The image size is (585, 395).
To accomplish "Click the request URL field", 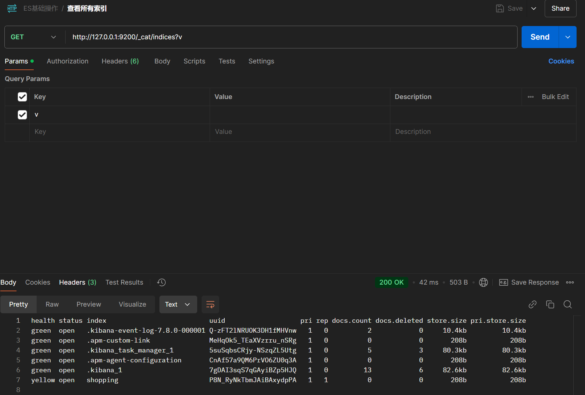I will (291, 37).
